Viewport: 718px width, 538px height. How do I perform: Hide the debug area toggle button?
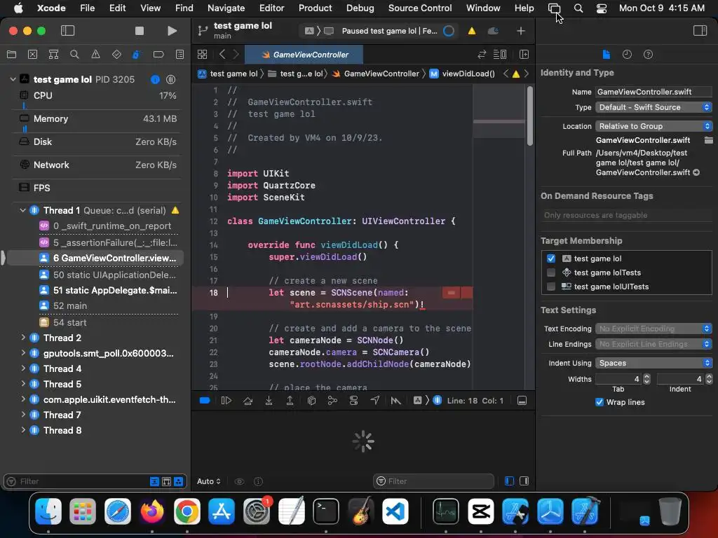(522, 401)
